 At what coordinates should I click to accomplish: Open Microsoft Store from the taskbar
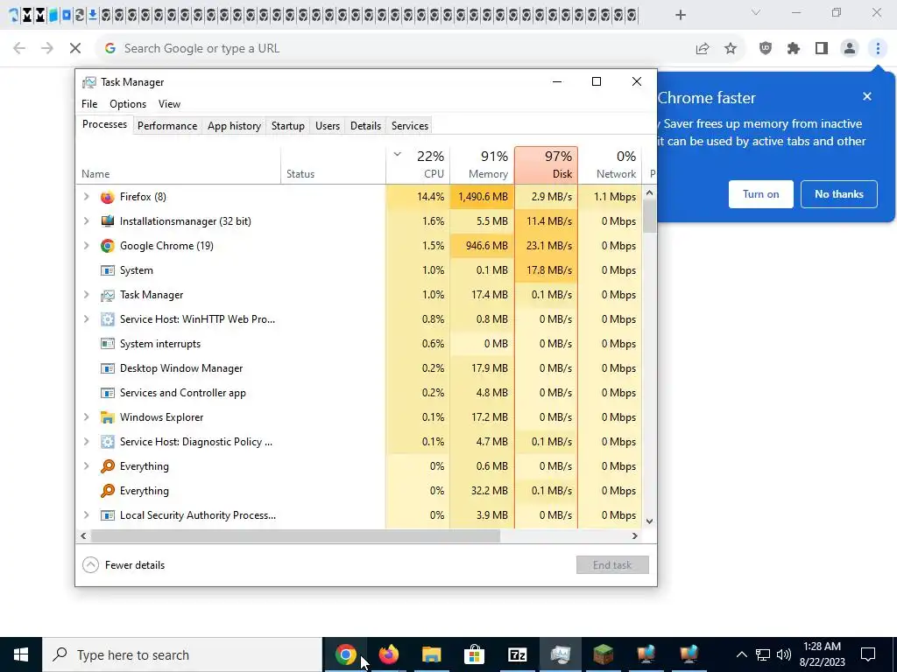pos(474,654)
